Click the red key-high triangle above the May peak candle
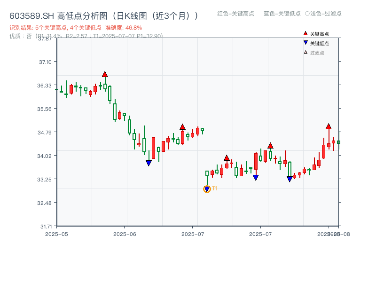This screenshot has width=376, height=282. (x=105, y=73)
